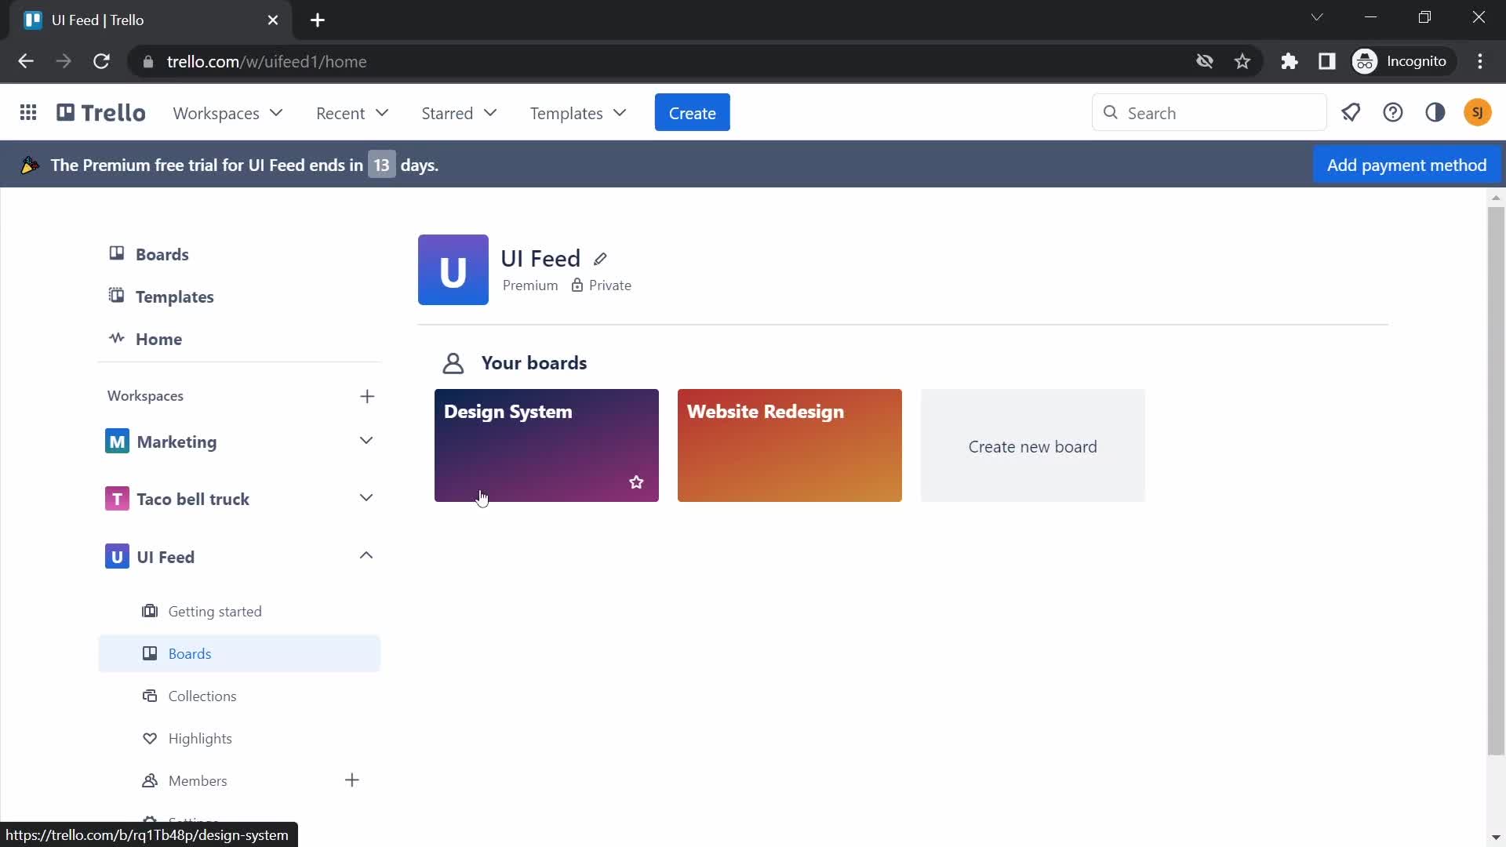1506x847 pixels.
Task: Click the notifications bell icon
Action: click(1351, 111)
